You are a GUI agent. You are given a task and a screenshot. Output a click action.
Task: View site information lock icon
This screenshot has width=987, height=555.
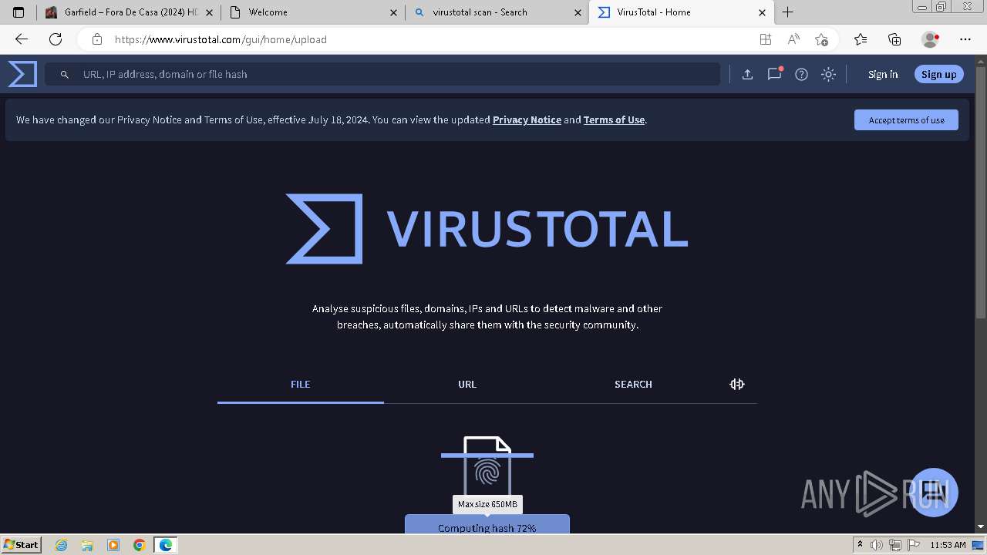coord(97,39)
